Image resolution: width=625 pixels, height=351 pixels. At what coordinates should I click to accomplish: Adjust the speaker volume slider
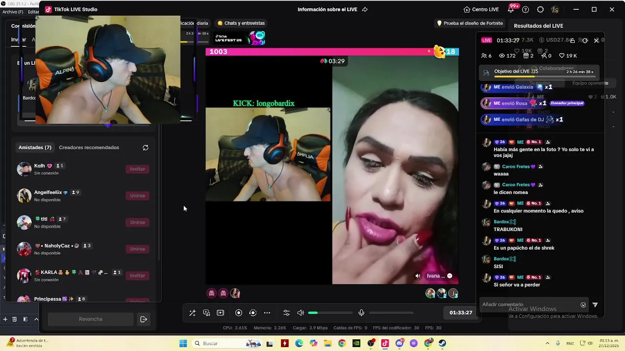pyautogui.click(x=330, y=313)
